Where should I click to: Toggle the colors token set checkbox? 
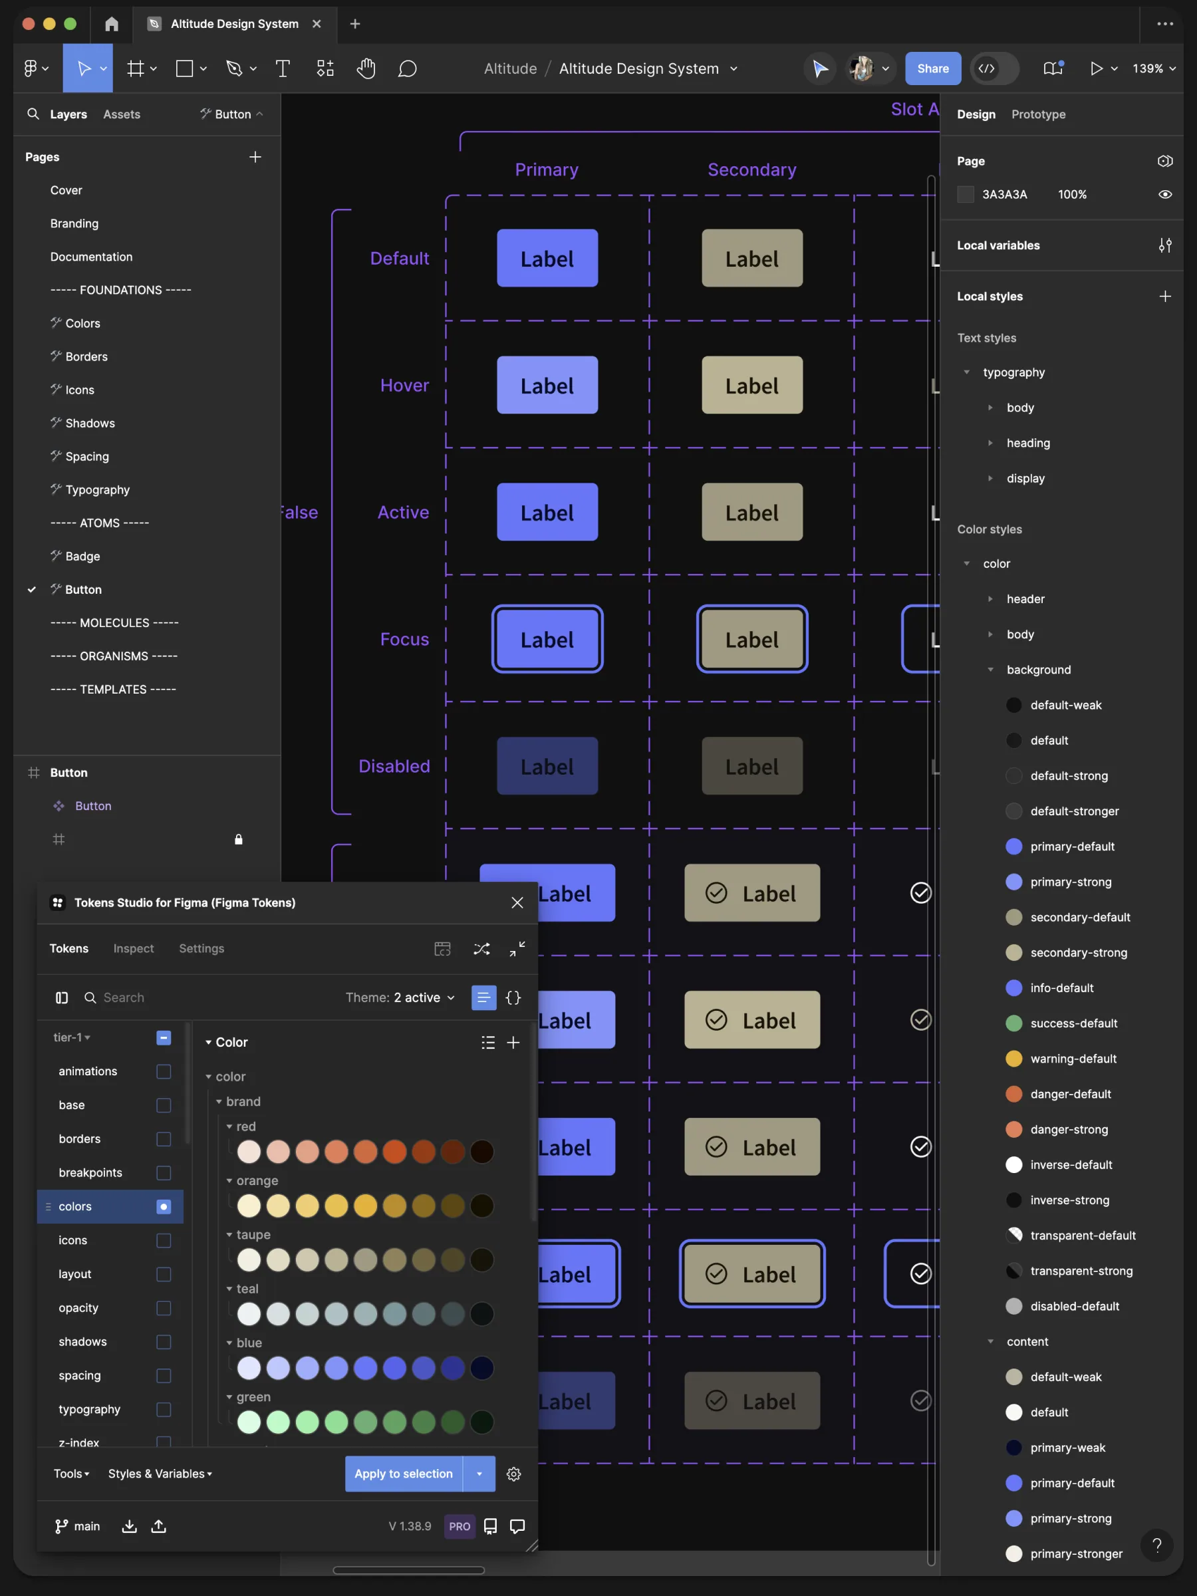tap(164, 1207)
